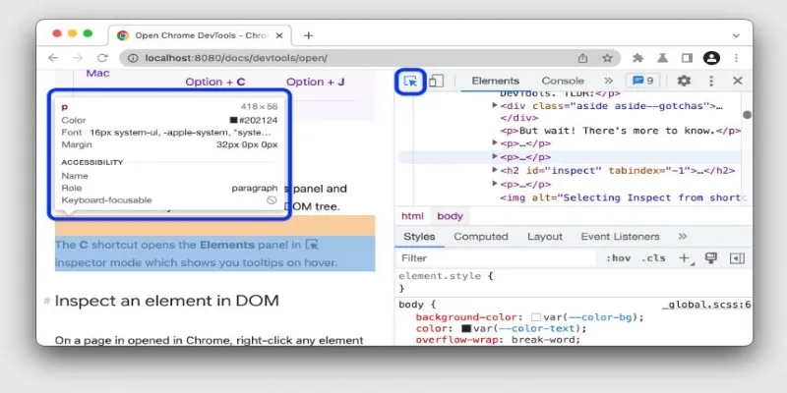Viewport: 787px width, 393px height.
Task: Toggle the rendering emulations brush icon
Action: pyautogui.click(x=710, y=258)
